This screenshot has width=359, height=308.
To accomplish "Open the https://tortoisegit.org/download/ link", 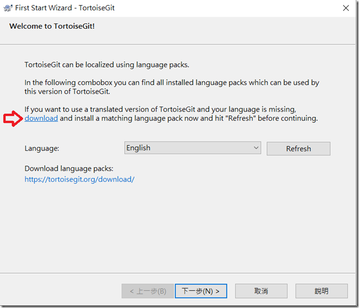I will [79, 179].
